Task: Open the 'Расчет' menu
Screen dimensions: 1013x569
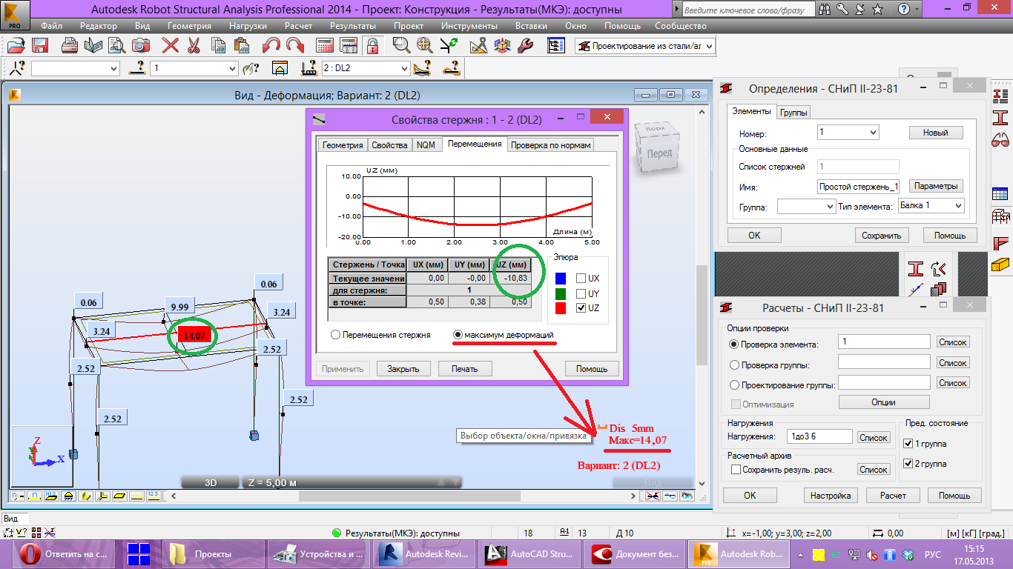Action: pyautogui.click(x=298, y=25)
